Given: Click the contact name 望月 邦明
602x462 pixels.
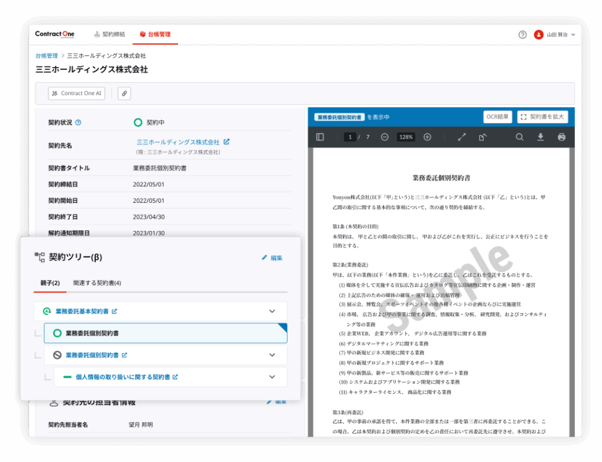Looking at the screenshot, I should tap(141, 425).
